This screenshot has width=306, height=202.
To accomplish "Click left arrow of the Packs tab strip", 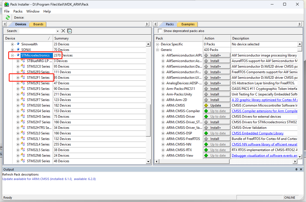I will pyautogui.click(x=156, y=24).
